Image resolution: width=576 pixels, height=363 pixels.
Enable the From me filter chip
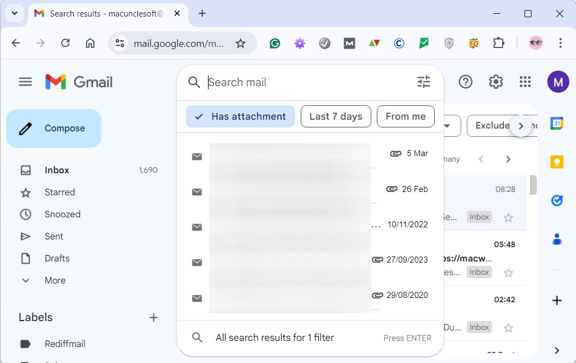(406, 116)
